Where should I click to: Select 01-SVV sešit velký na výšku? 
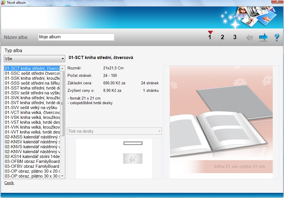click(32, 108)
